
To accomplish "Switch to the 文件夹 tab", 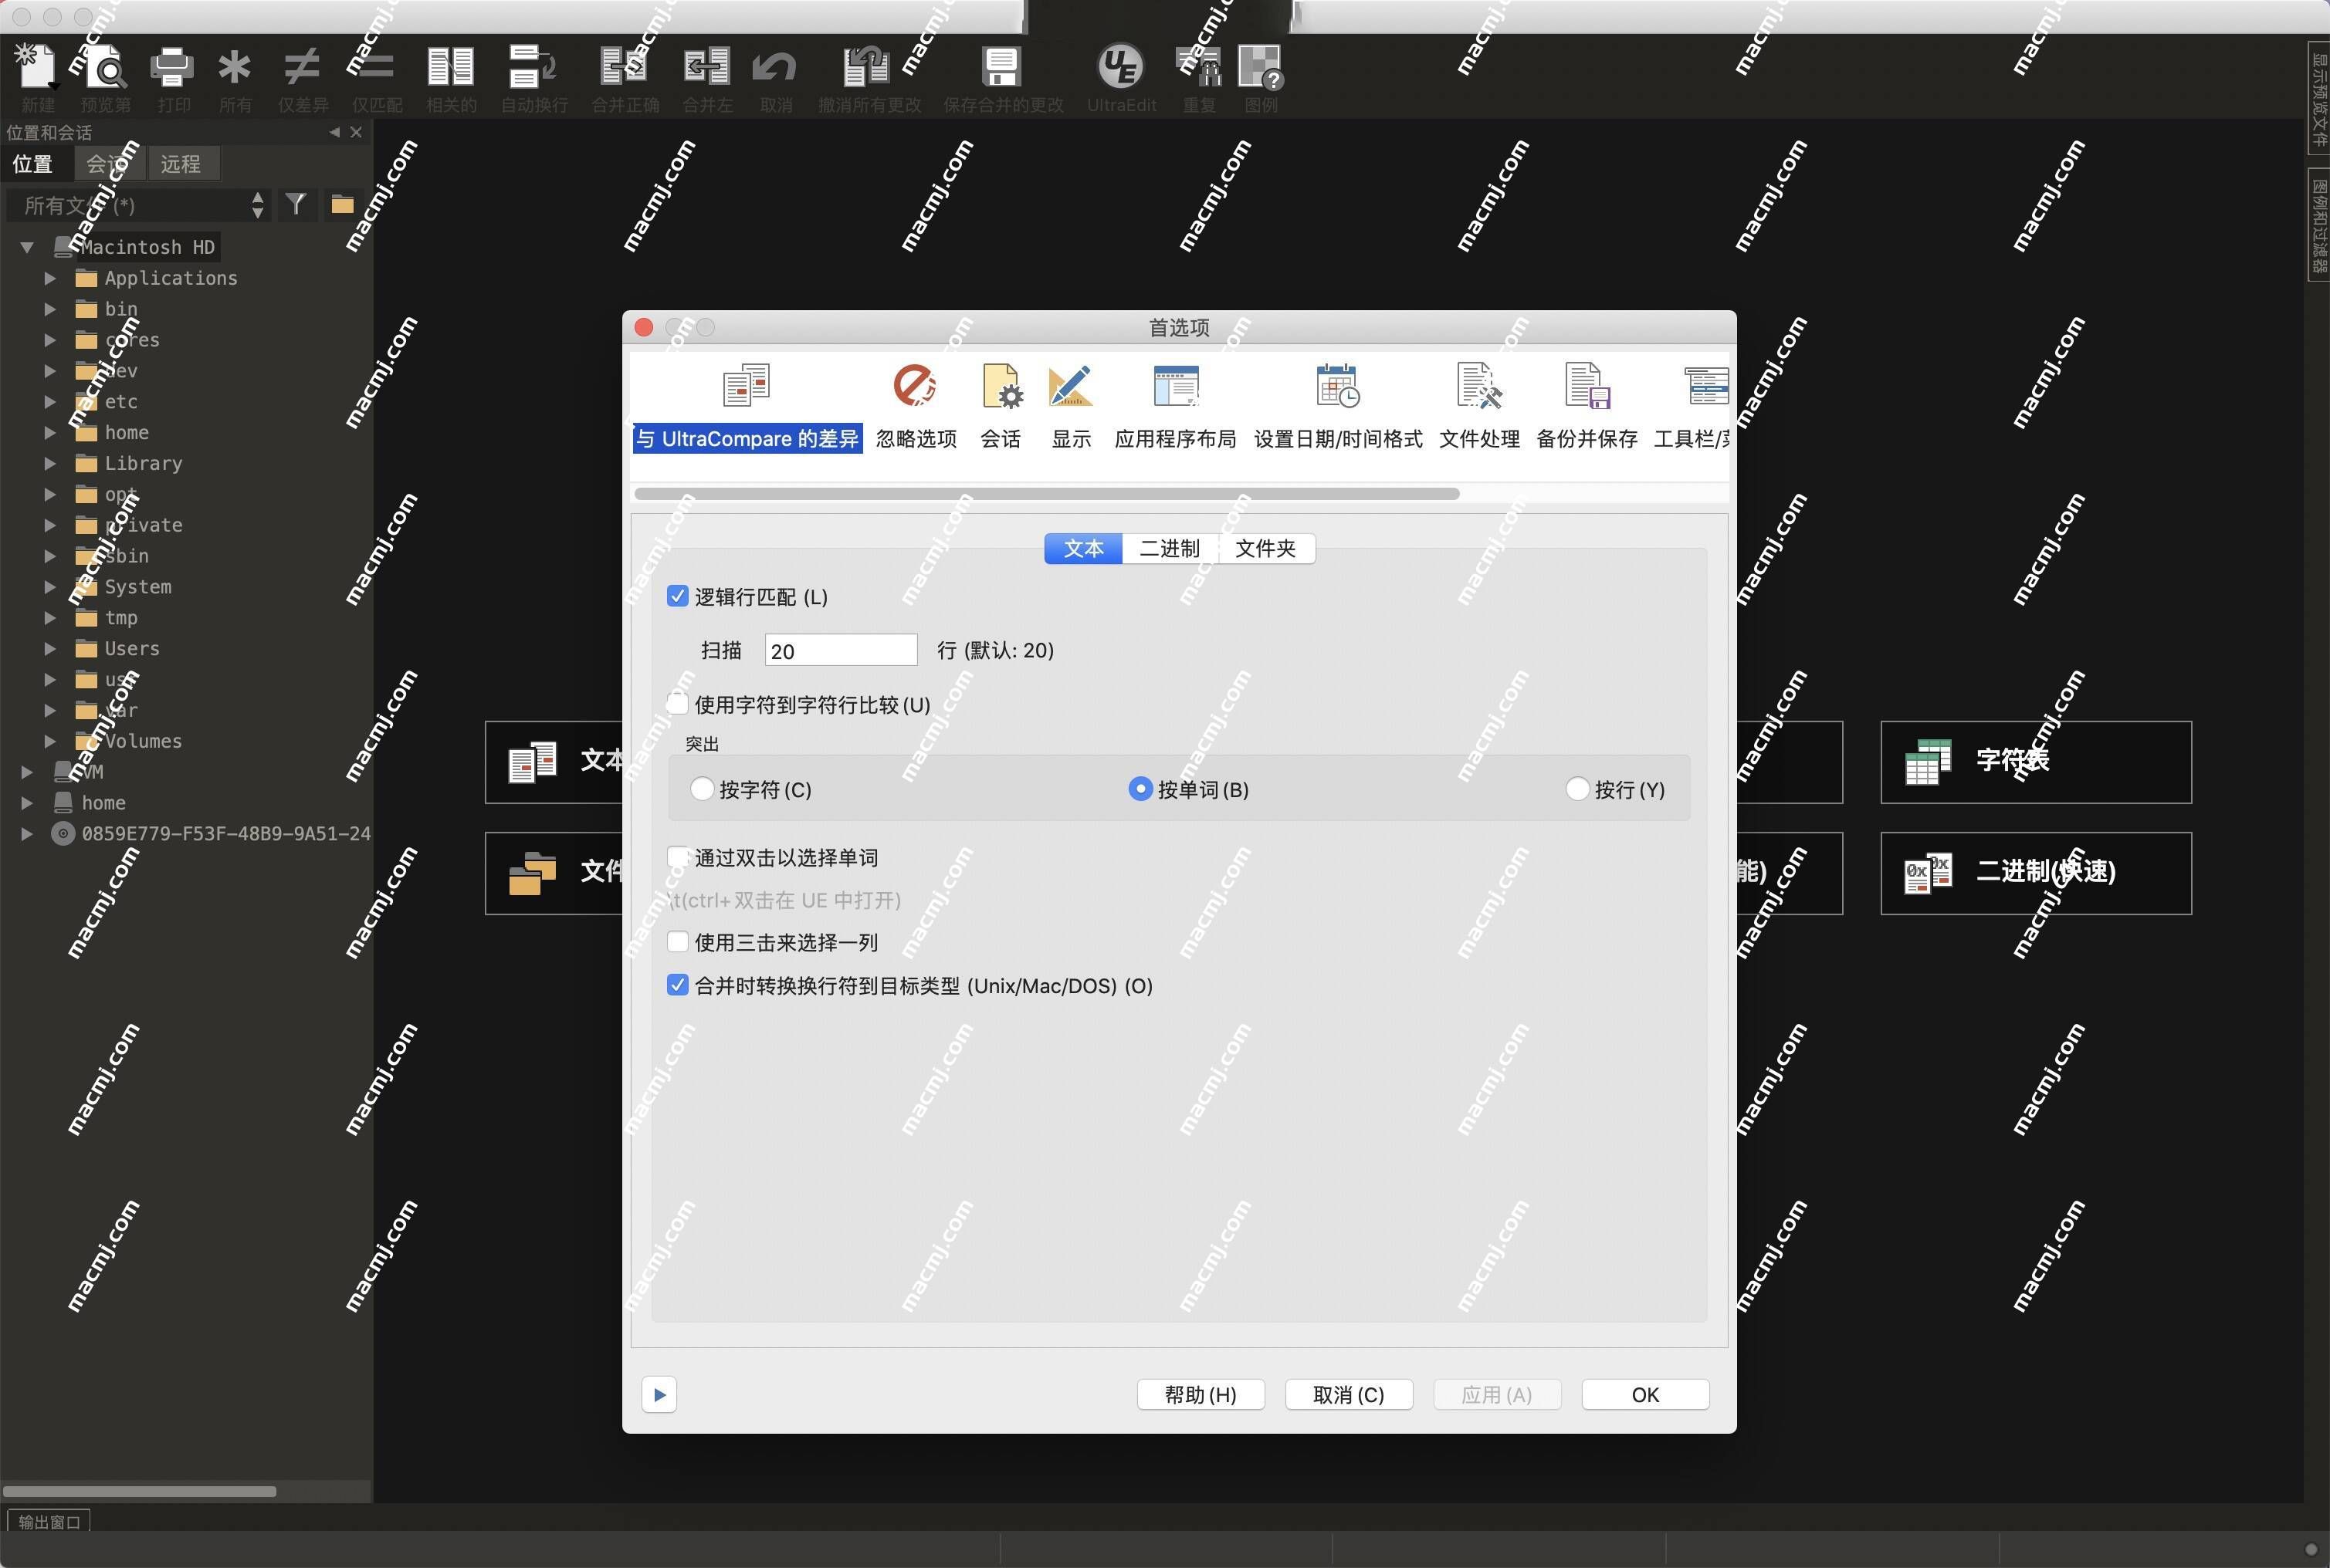I will (x=1265, y=548).
